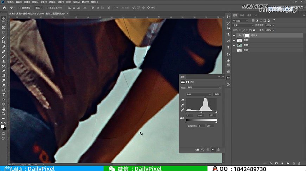
Task: Pick the black point eyedropper in Levels
Action: coord(182,100)
